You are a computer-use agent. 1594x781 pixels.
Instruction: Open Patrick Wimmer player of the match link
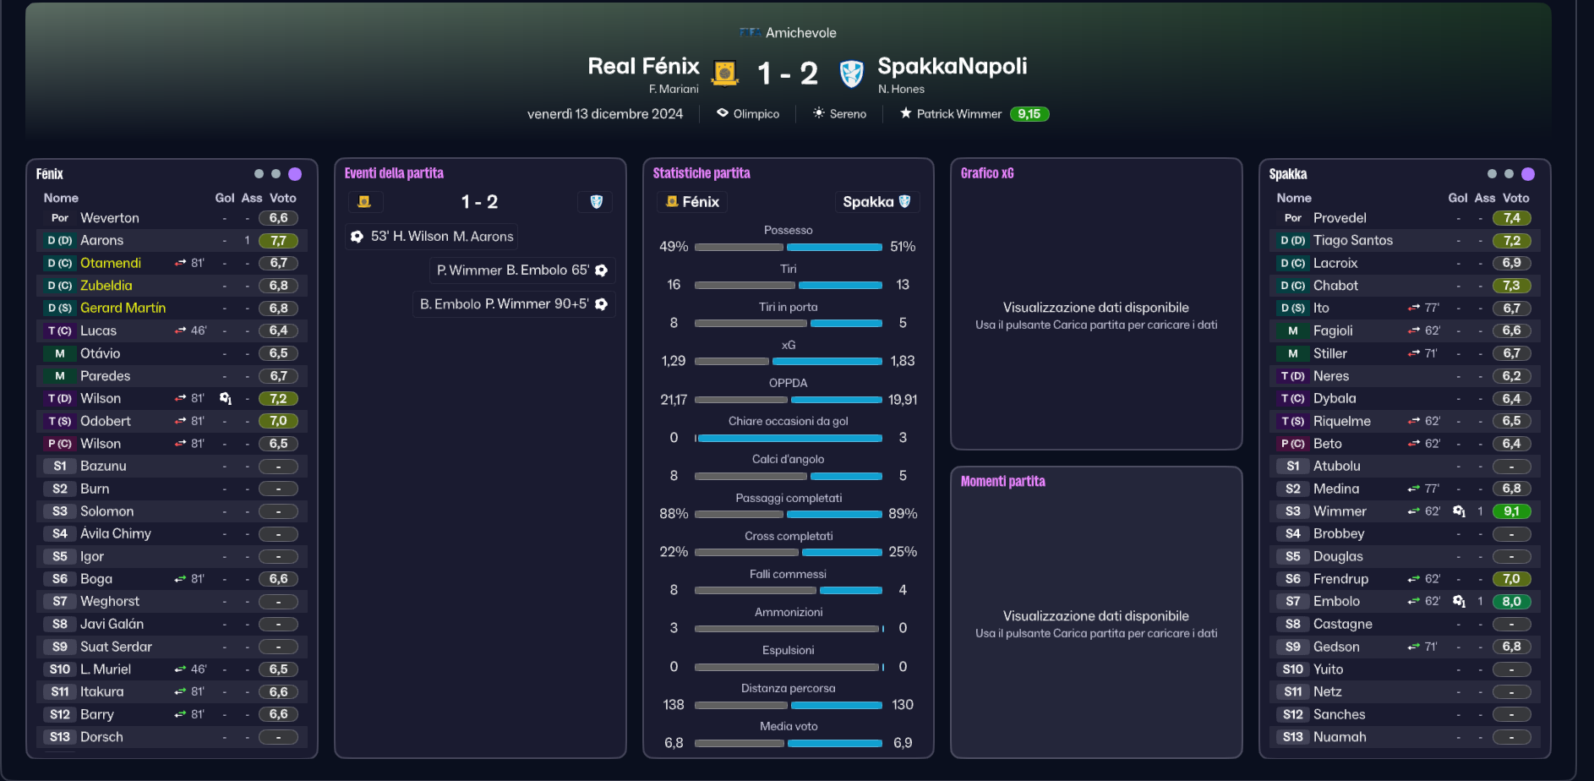[959, 114]
